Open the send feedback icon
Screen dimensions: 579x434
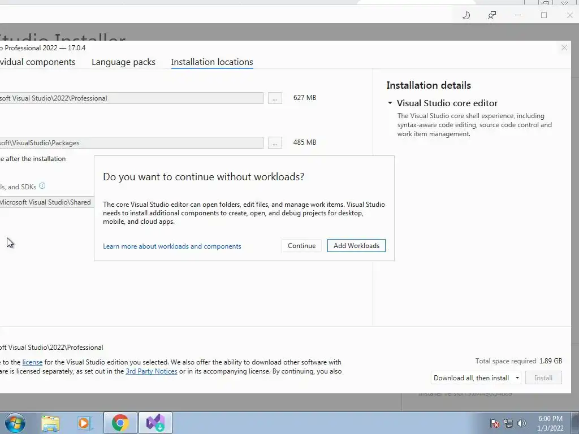tap(492, 15)
